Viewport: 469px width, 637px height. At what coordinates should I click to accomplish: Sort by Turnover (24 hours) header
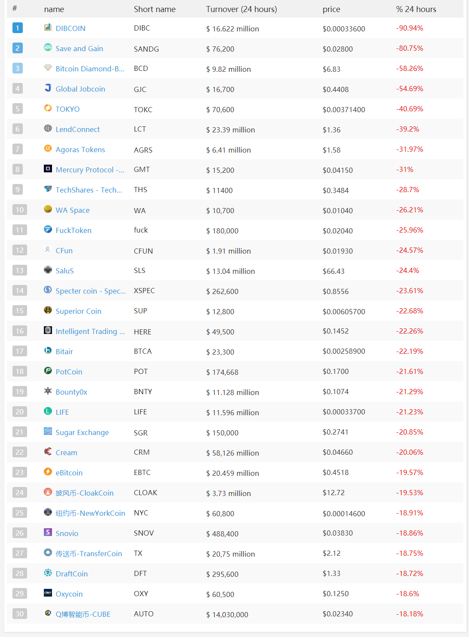point(241,9)
